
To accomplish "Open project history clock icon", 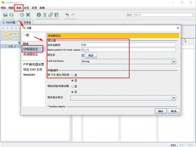I will pos(22,15).
